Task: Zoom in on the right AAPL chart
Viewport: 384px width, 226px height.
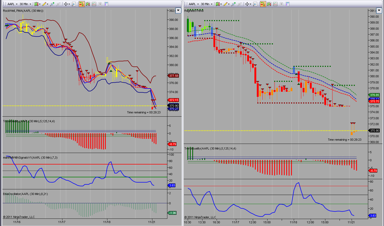Action: [x=233, y=4]
